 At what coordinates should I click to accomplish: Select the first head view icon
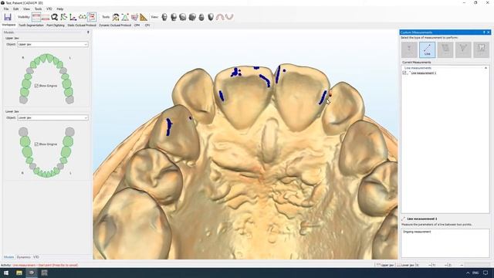pos(164,17)
